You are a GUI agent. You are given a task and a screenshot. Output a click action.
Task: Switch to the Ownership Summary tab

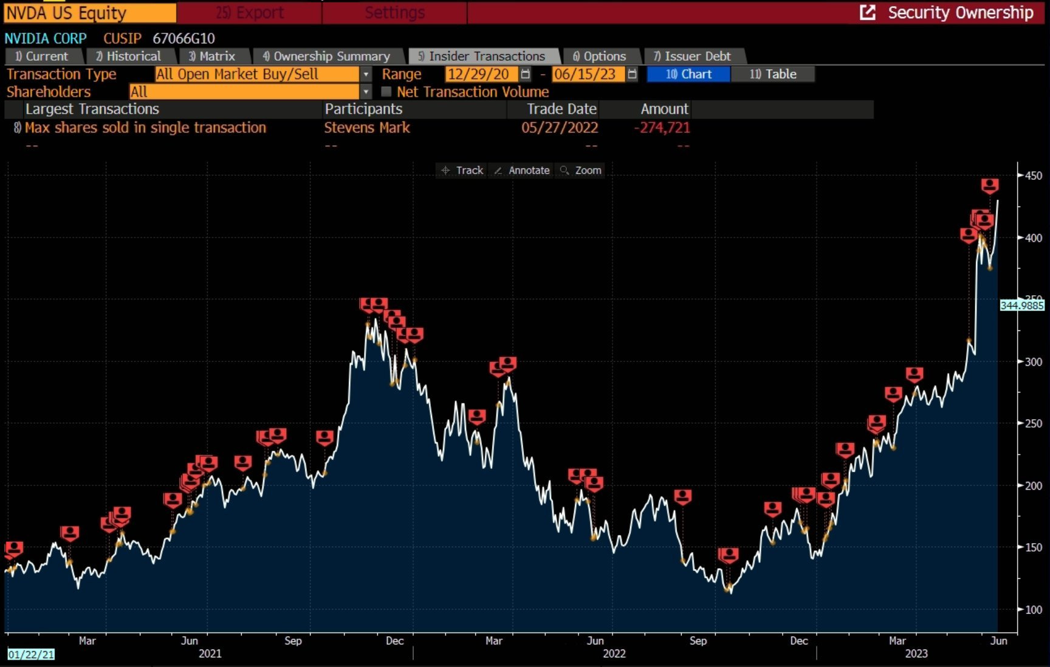tap(328, 56)
